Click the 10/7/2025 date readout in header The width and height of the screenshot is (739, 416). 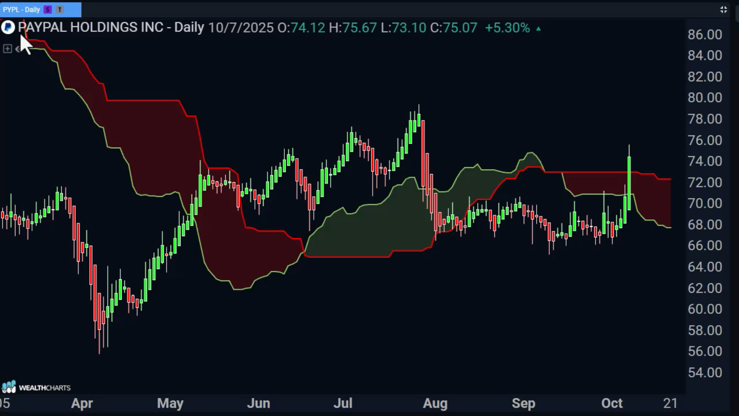click(x=241, y=28)
